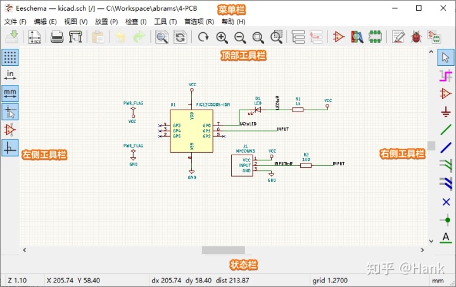Zoom to fit the schematic
Screen dimensions: 456x287
pos(258,37)
